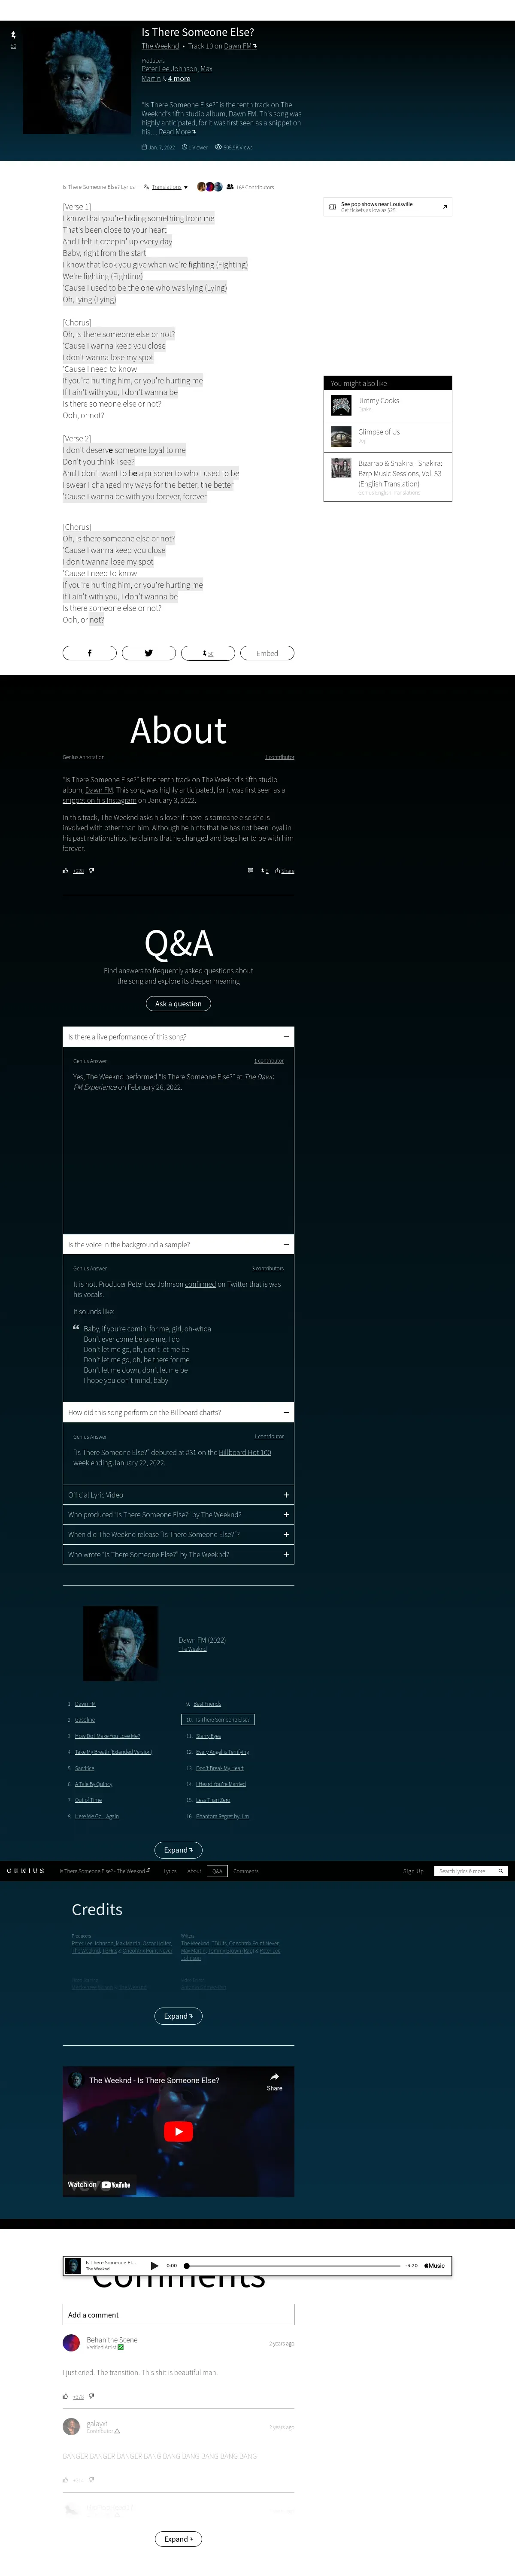Open external arrow on pop shows ad
The height and width of the screenshot is (2576, 515).
[x=445, y=207]
